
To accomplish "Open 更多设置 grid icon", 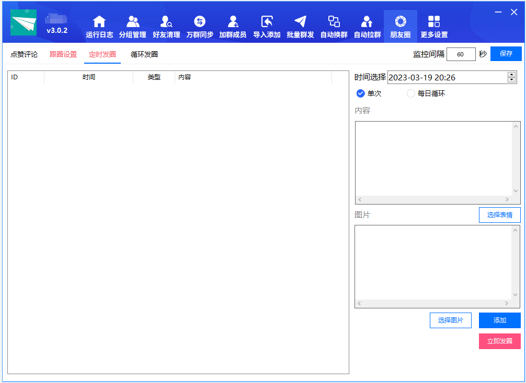I will point(434,21).
